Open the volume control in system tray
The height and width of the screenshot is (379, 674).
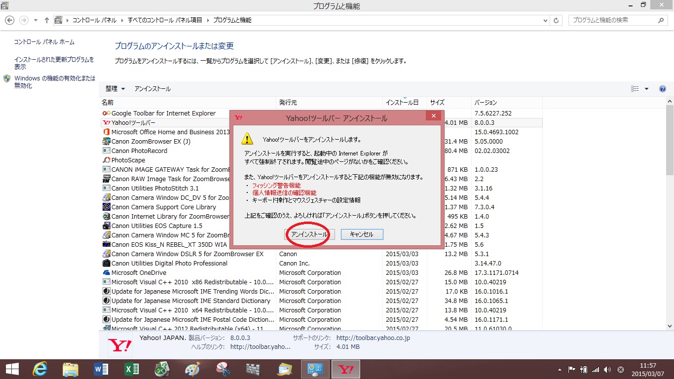[x=606, y=370]
